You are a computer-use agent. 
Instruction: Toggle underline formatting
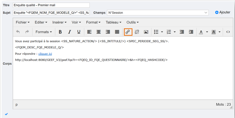click(79, 32)
